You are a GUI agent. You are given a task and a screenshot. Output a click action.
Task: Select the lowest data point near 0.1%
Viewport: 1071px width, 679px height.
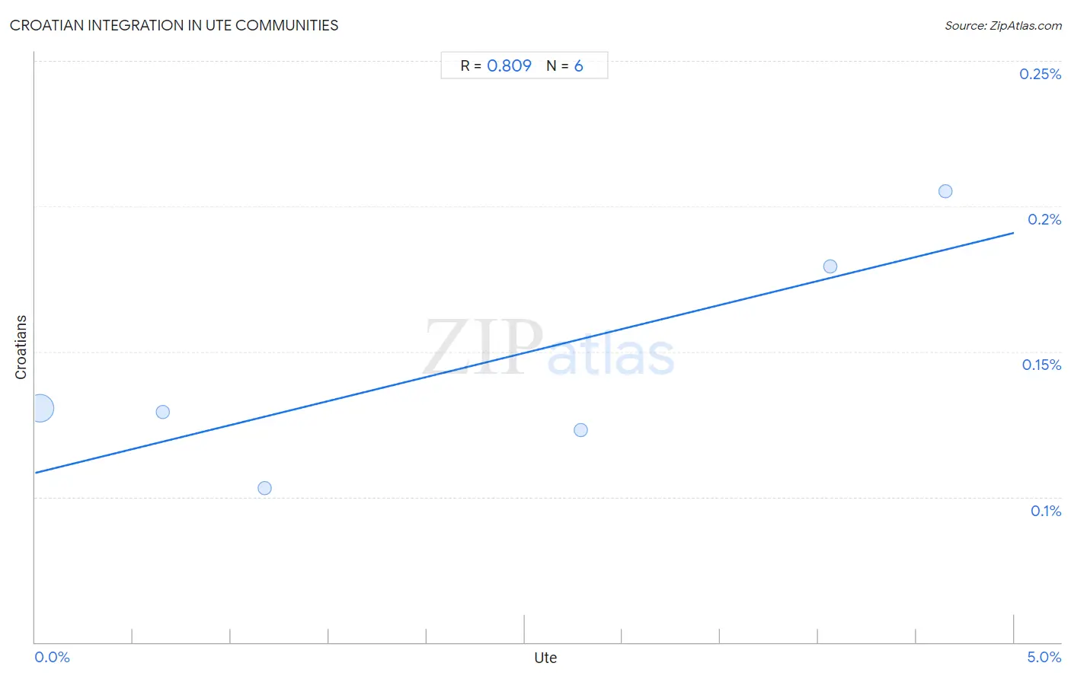(264, 488)
